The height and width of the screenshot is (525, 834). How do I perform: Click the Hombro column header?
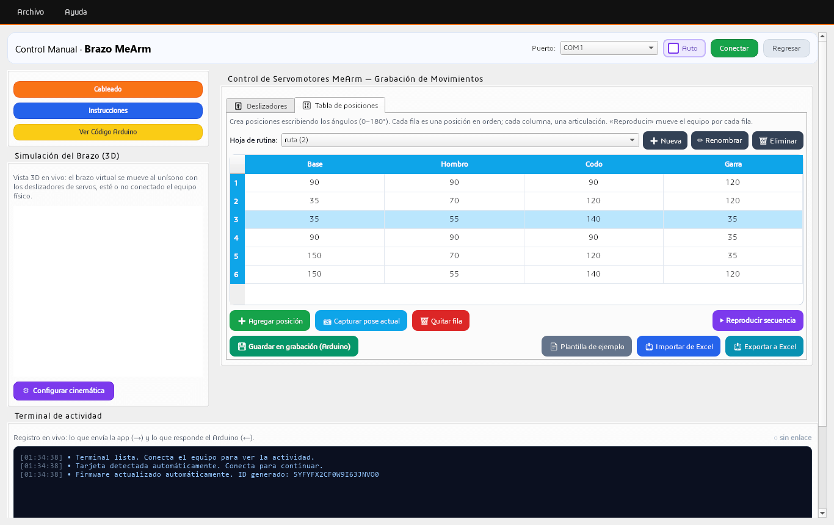(454, 164)
